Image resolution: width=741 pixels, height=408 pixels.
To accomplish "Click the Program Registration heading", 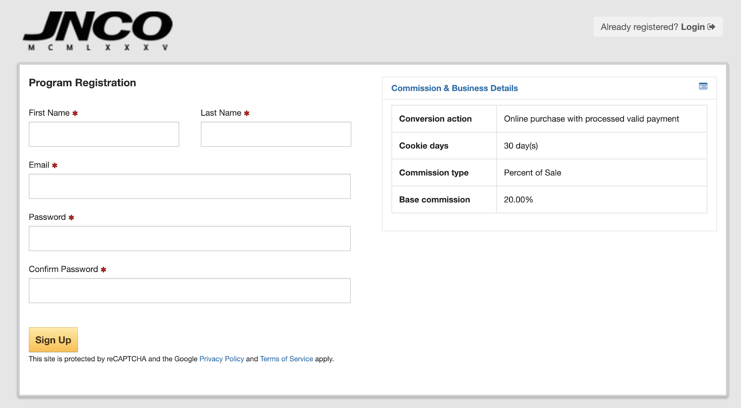I will [82, 83].
